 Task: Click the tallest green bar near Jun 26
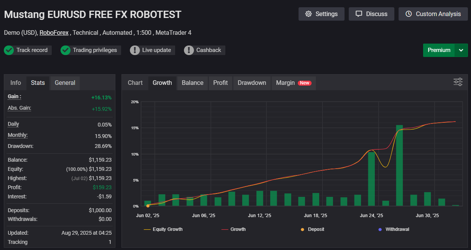coord(399,166)
